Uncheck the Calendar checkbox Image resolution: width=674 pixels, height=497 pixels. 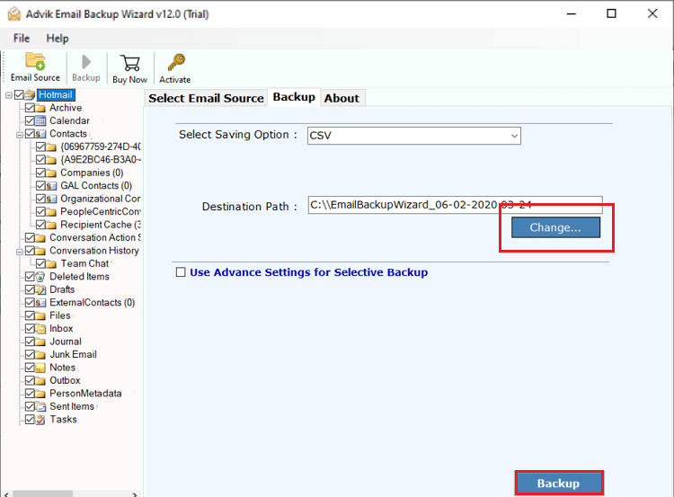[x=30, y=120]
